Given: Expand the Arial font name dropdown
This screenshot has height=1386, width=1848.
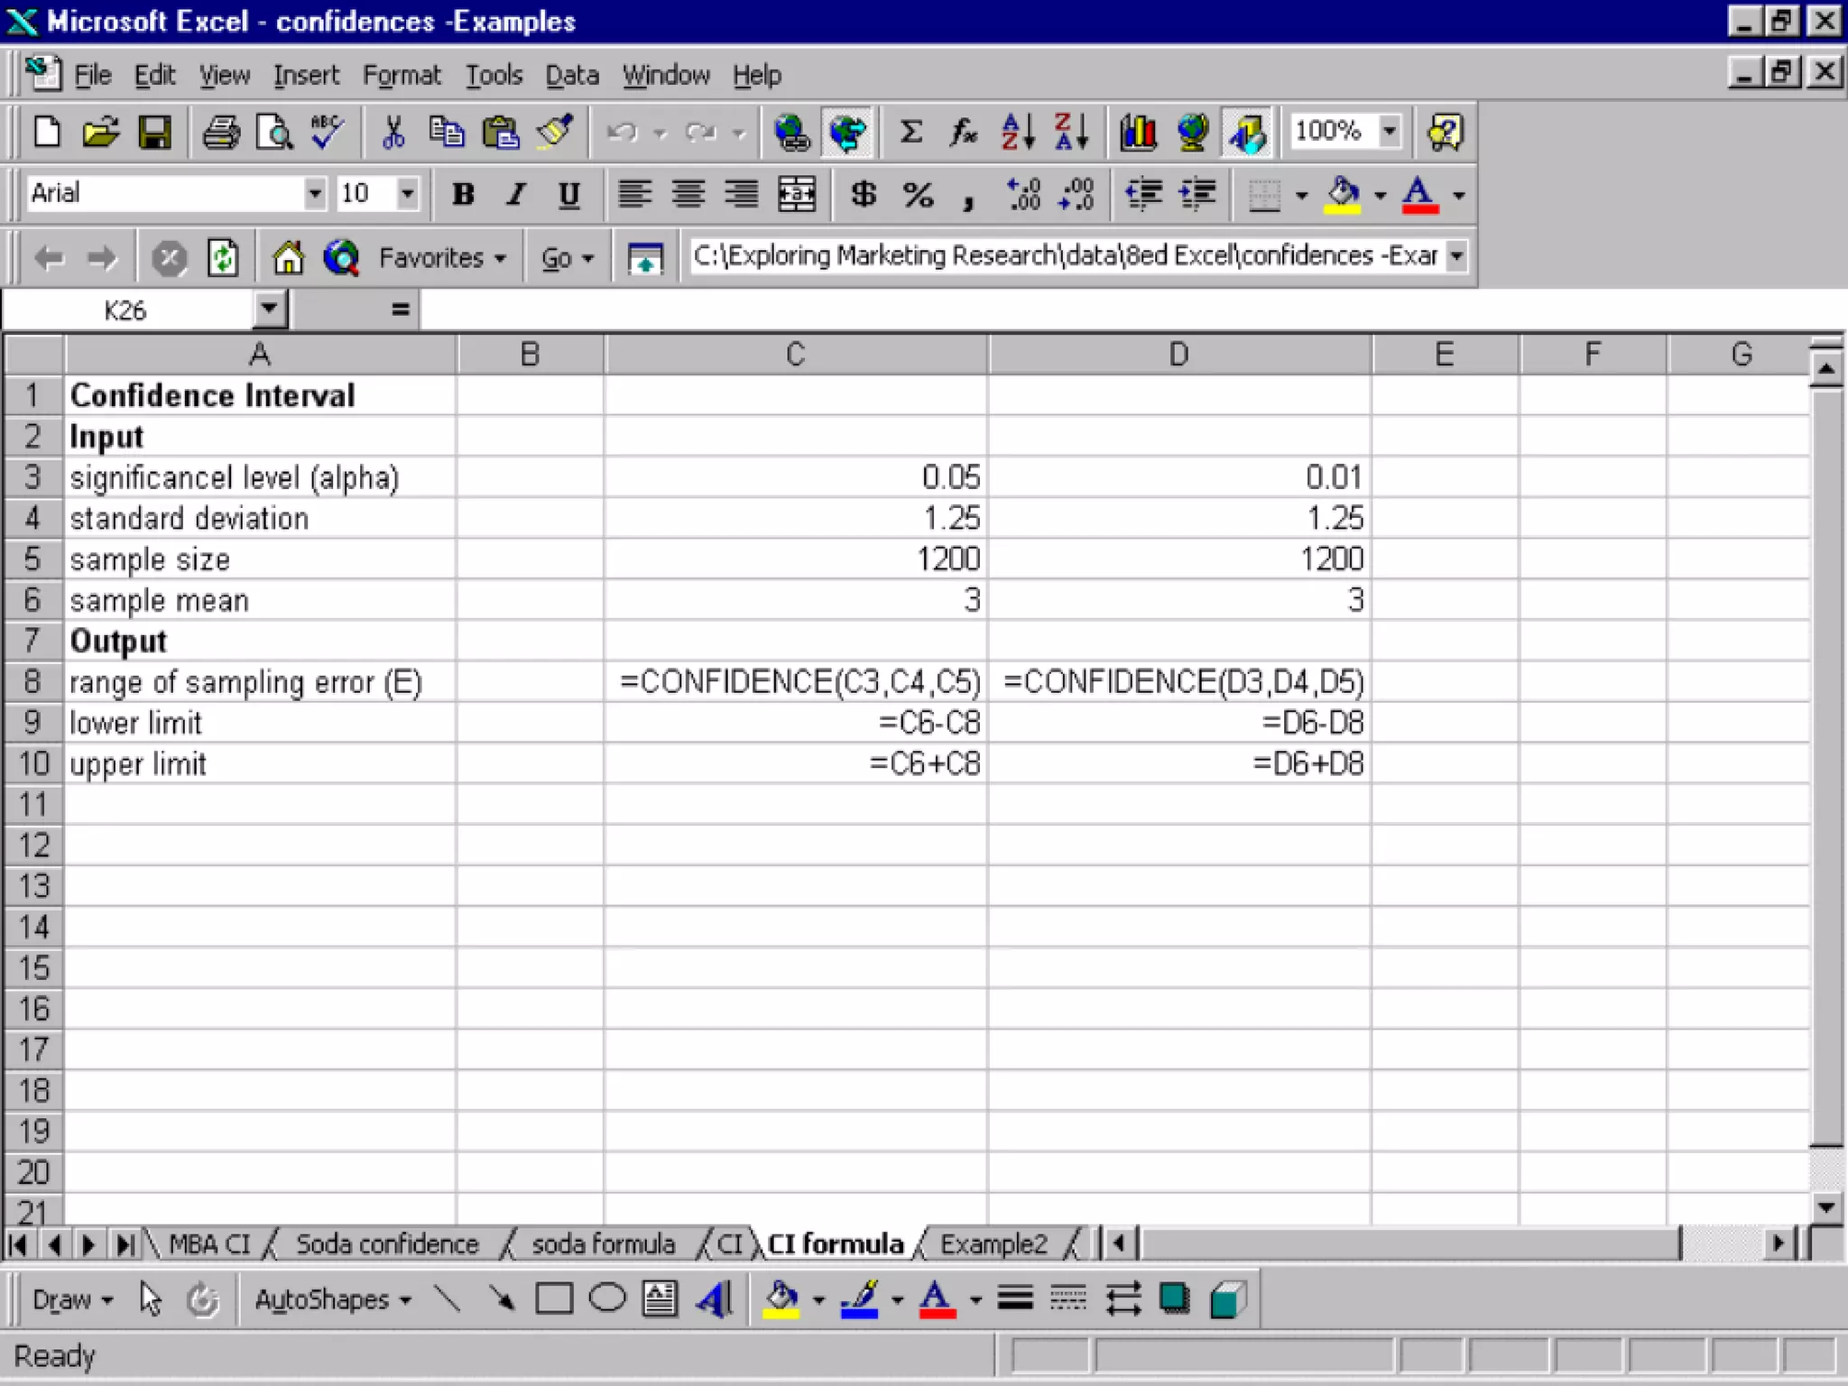Looking at the screenshot, I should (x=314, y=193).
